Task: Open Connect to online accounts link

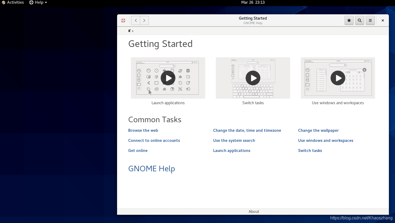Action: point(154,141)
